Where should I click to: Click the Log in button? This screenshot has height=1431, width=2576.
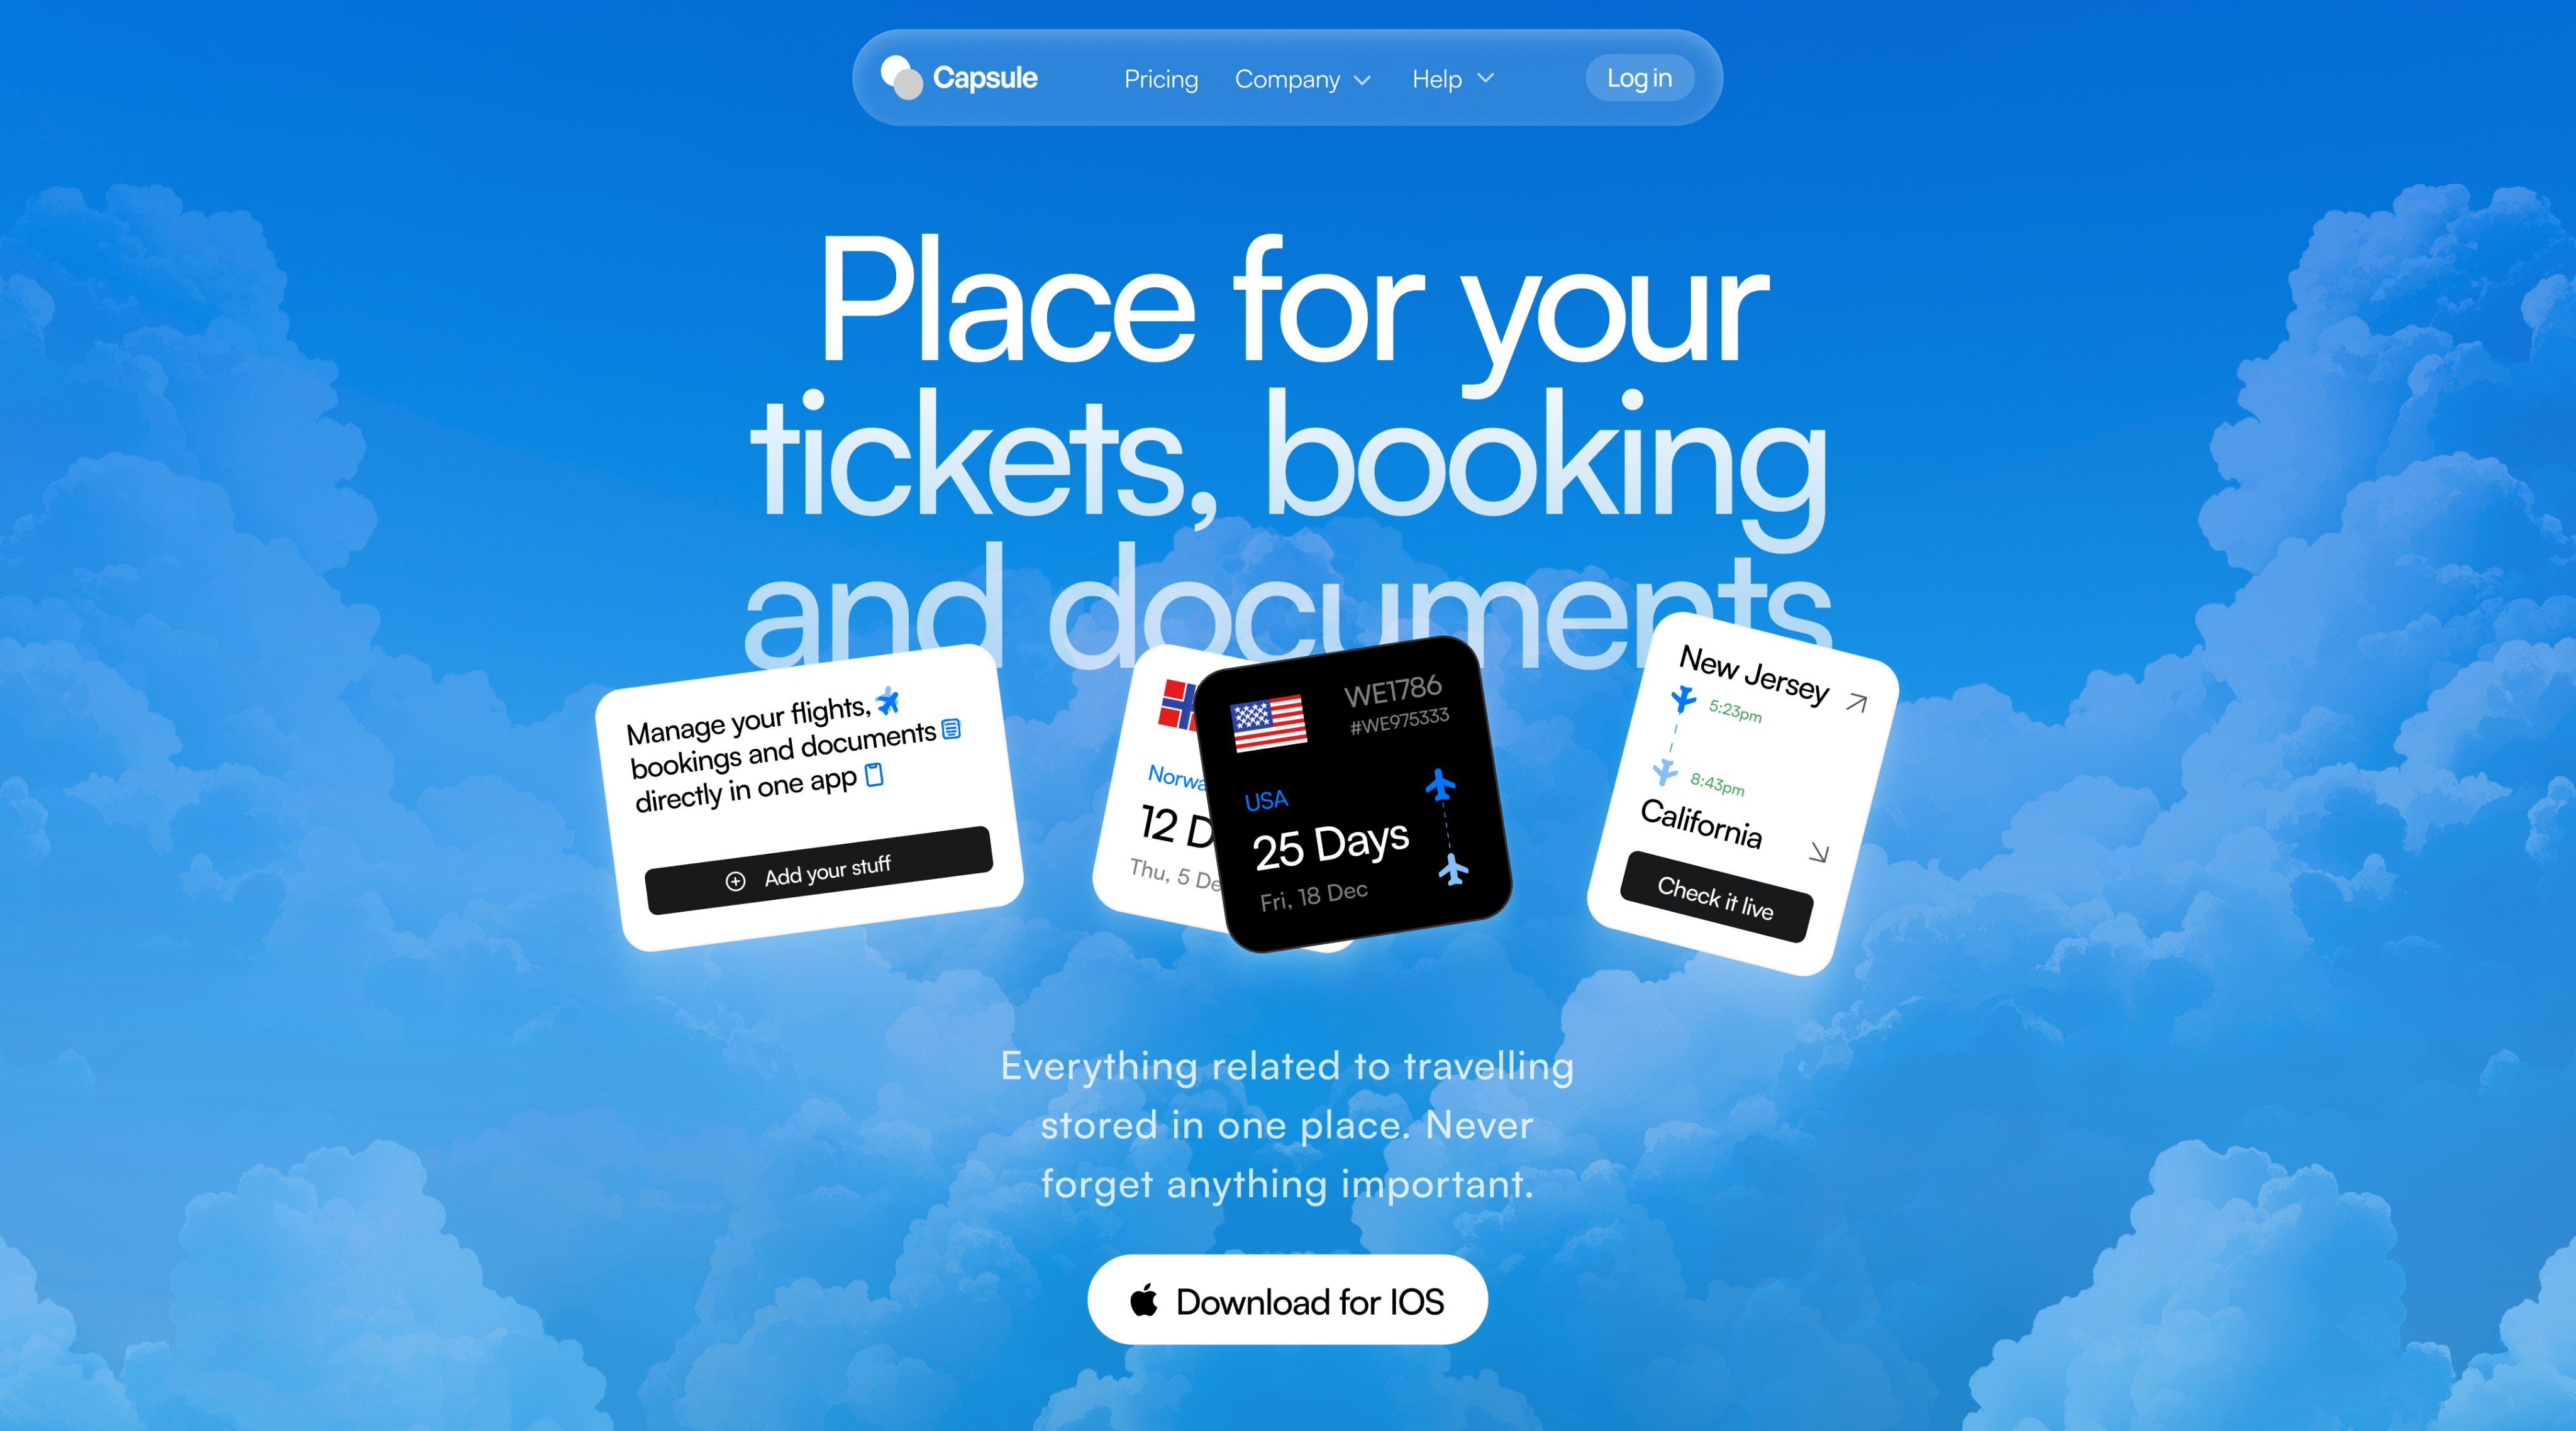click(x=1639, y=78)
